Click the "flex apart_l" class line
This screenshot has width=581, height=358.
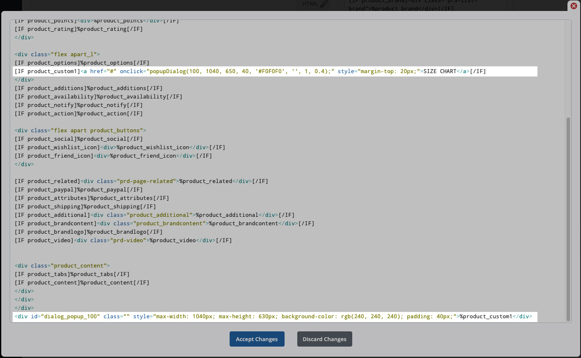click(x=57, y=55)
